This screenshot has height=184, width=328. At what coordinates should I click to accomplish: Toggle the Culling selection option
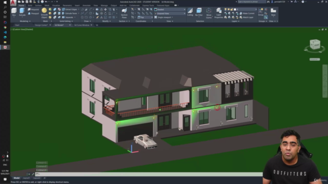tap(190, 12)
